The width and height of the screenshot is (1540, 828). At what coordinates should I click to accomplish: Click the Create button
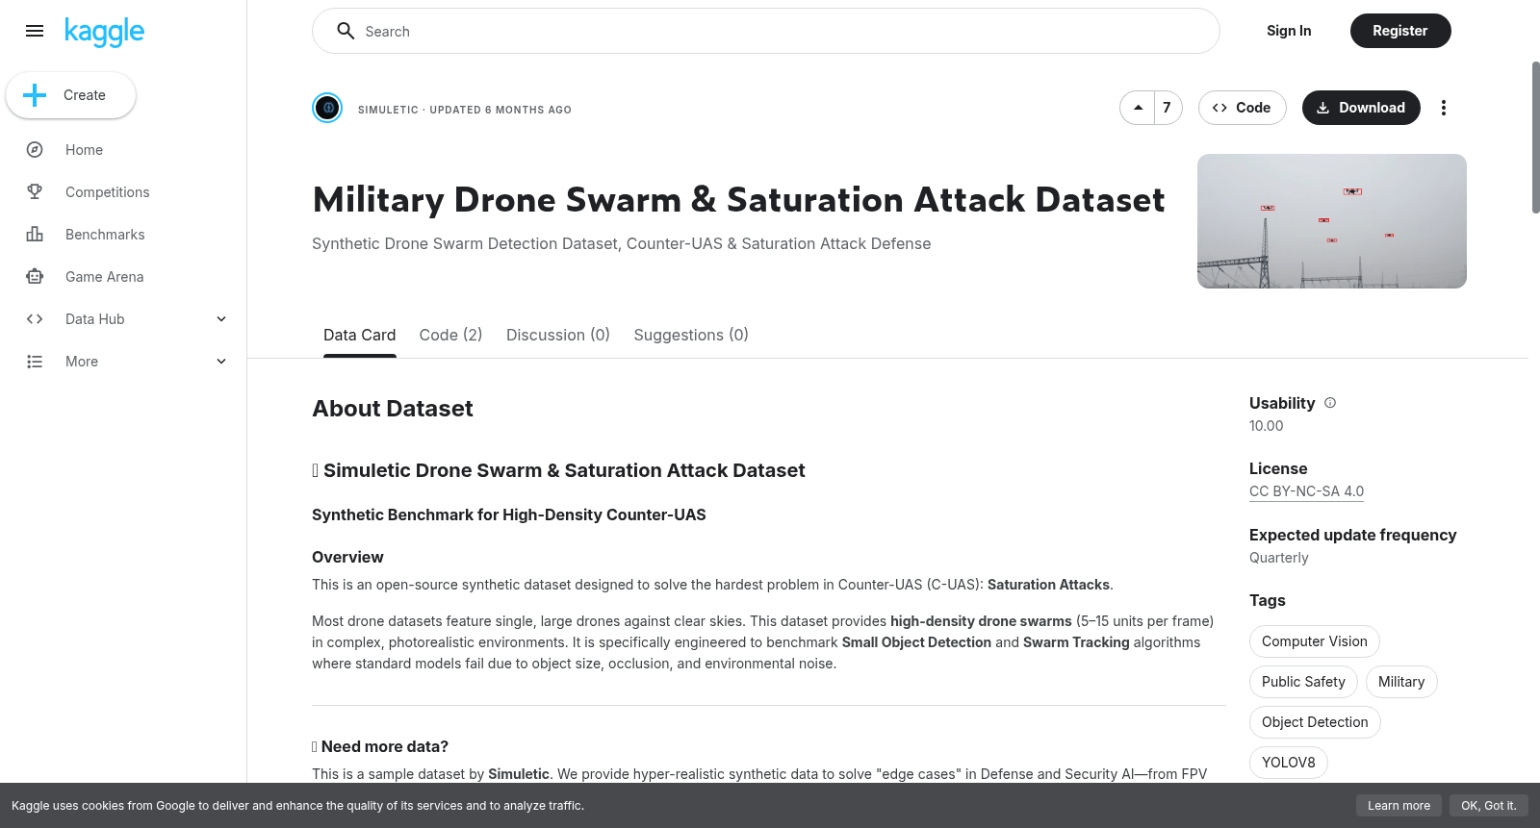coord(70,95)
